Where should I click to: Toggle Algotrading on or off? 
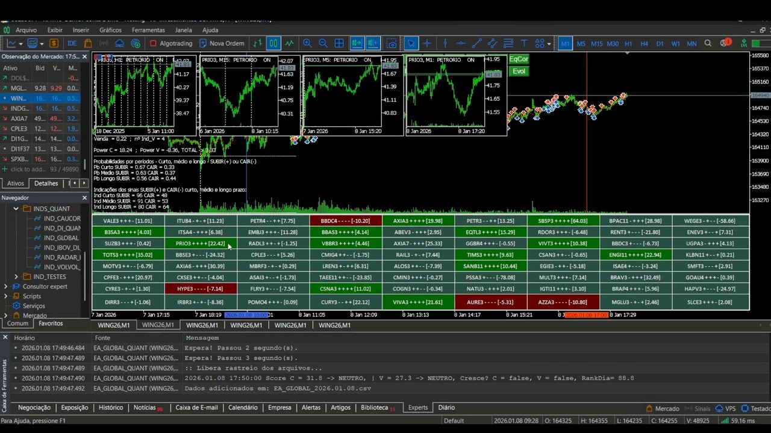171,43
